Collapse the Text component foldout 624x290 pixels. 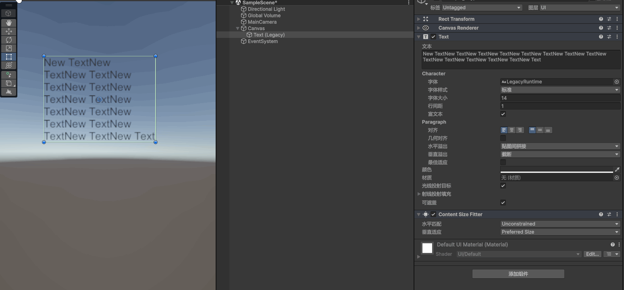pos(418,37)
